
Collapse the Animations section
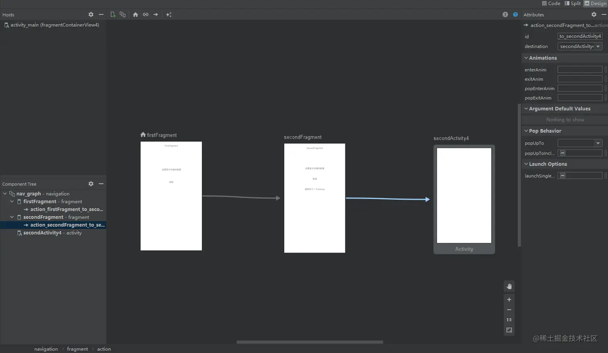coord(526,58)
